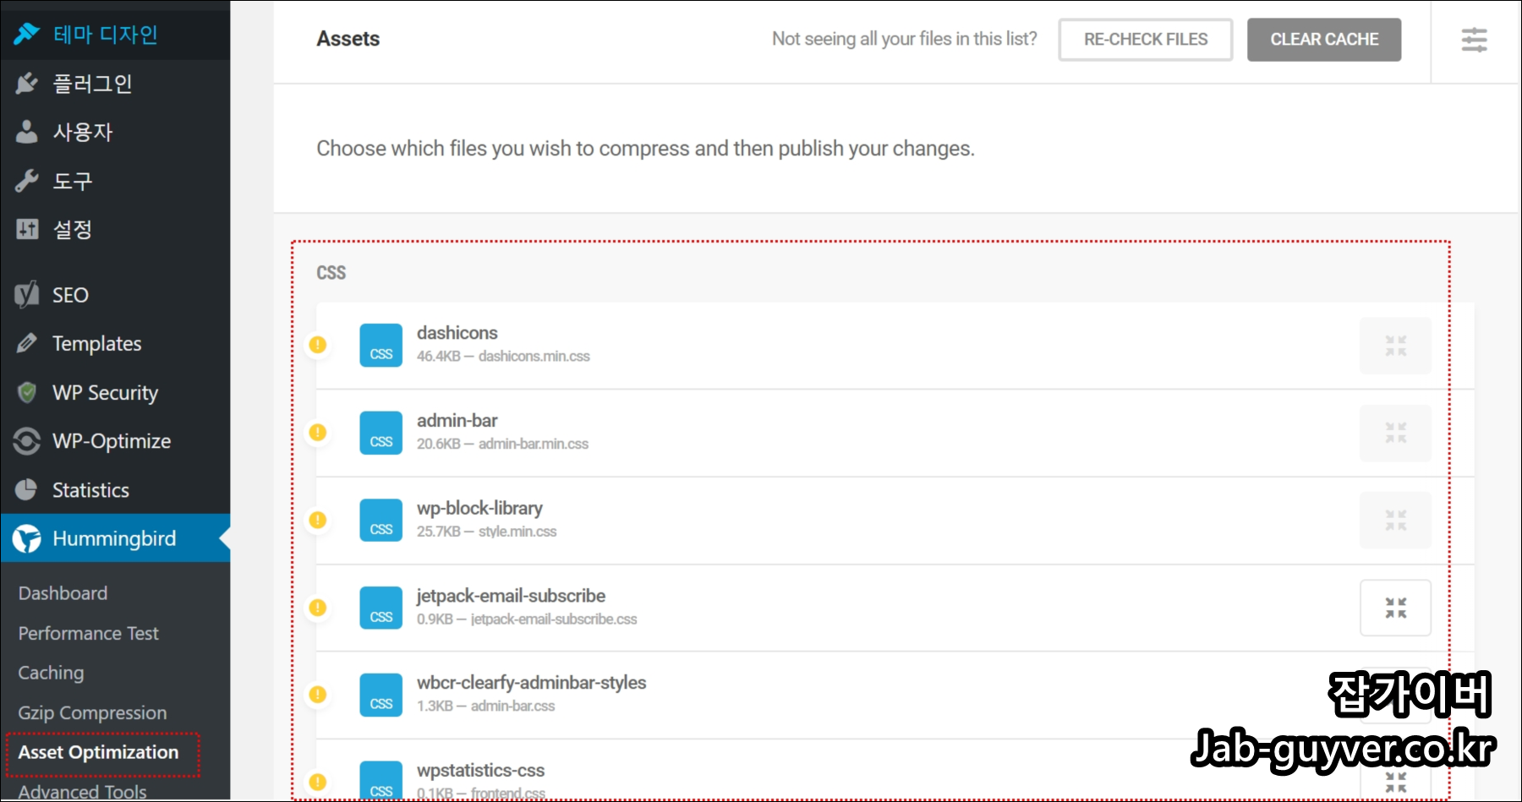
Task: Click the wbcr-clearfy-adminbar-styles file name
Action: click(531, 683)
